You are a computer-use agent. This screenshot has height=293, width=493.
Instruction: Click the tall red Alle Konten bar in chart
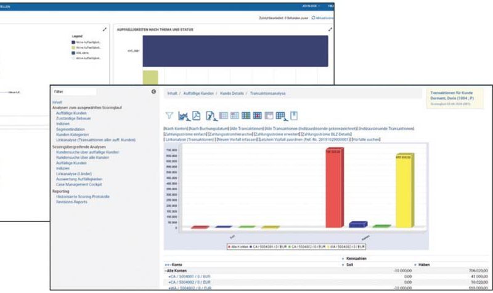pos(335,188)
